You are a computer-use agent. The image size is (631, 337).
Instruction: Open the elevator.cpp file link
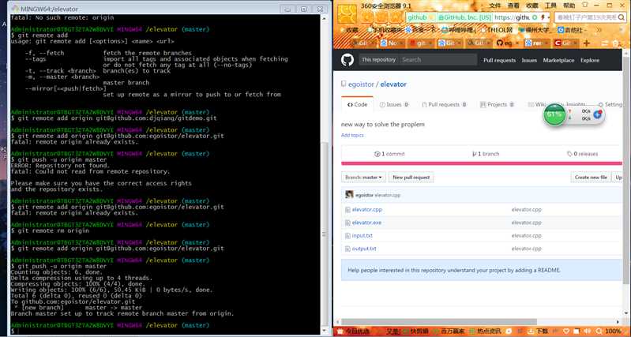366,209
